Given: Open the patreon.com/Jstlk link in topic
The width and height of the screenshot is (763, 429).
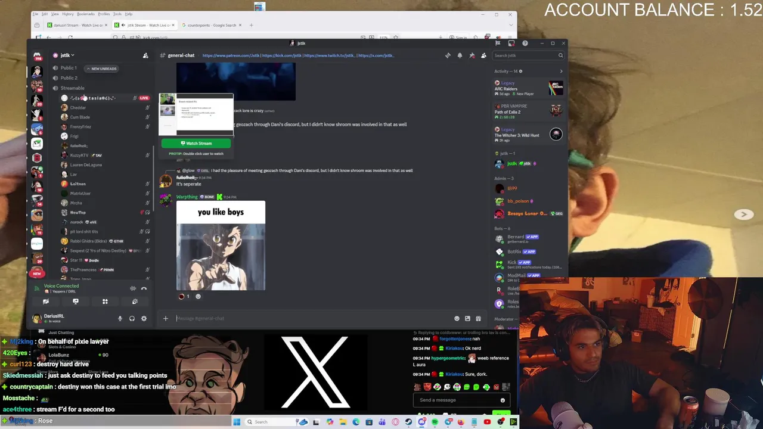Looking at the screenshot, I should click(x=231, y=55).
